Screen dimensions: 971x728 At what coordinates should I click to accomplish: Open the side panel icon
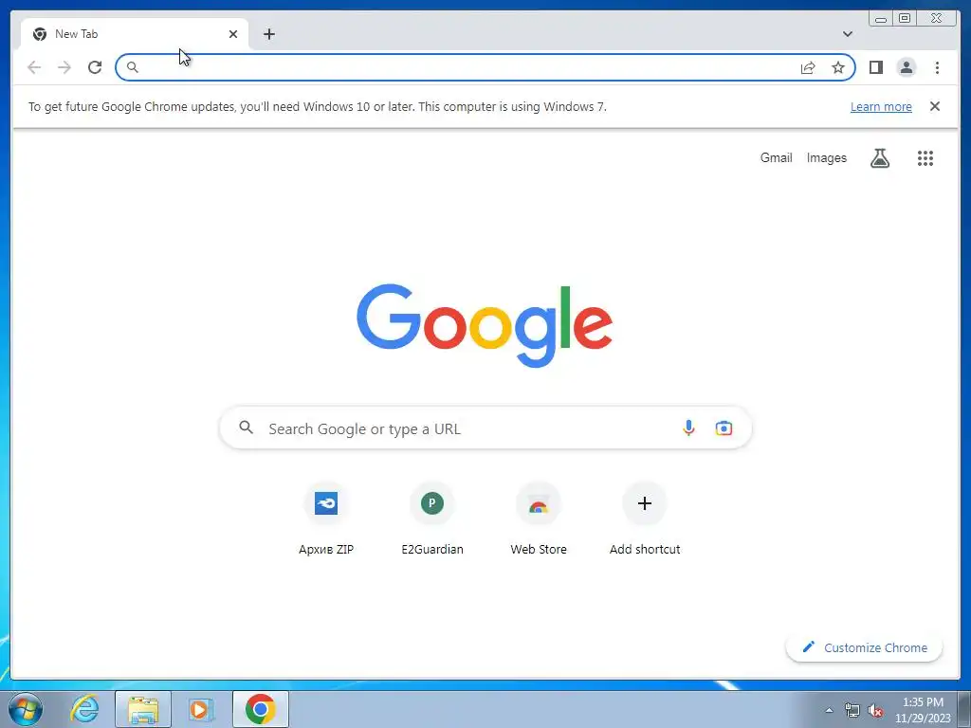pyautogui.click(x=875, y=67)
